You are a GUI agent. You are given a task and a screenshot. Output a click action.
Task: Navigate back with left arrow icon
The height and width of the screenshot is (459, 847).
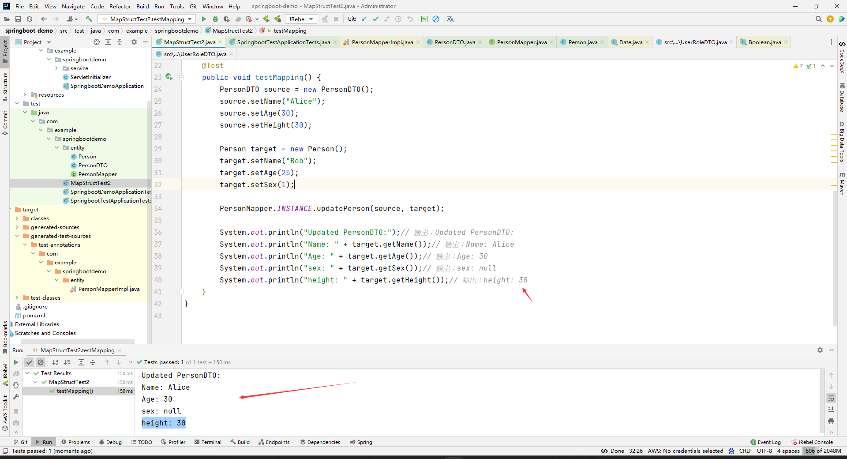pyautogui.click(x=44, y=19)
